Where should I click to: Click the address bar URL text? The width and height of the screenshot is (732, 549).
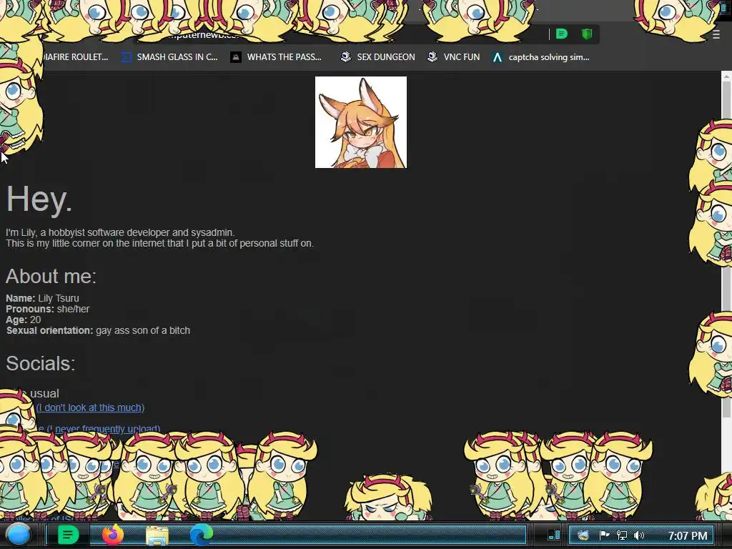(x=204, y=34)
